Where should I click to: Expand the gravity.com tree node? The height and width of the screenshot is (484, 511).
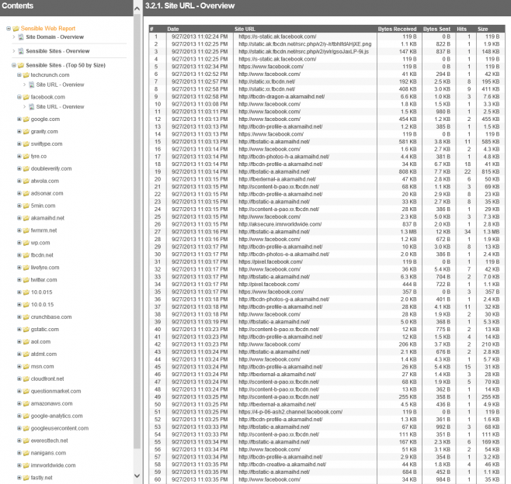tap(19, 131)
